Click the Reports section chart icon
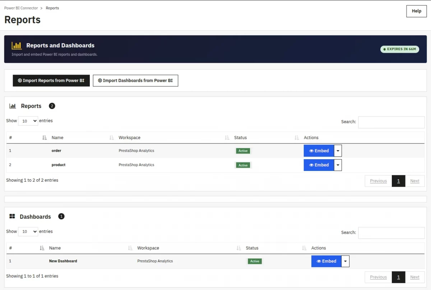The width and height of the screenshot is (431, 290). (x=13, y=106)
